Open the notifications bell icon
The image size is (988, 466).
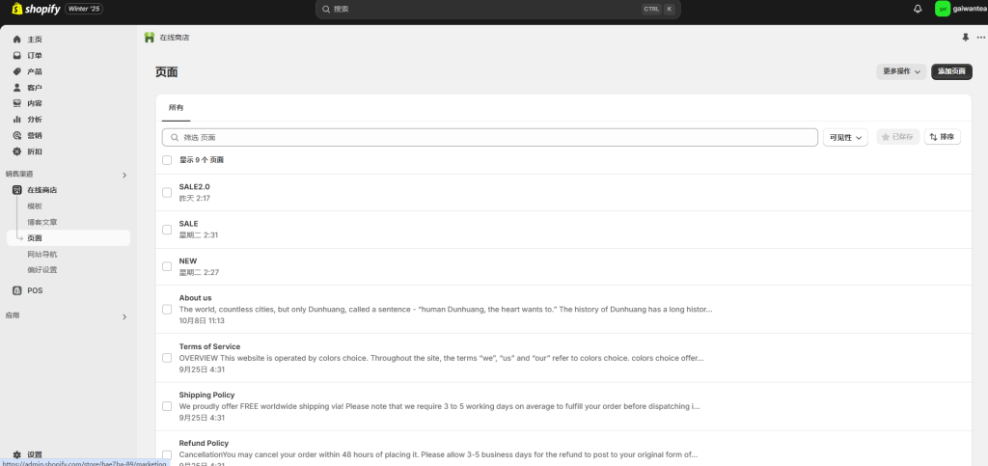[x=917, y=9]
